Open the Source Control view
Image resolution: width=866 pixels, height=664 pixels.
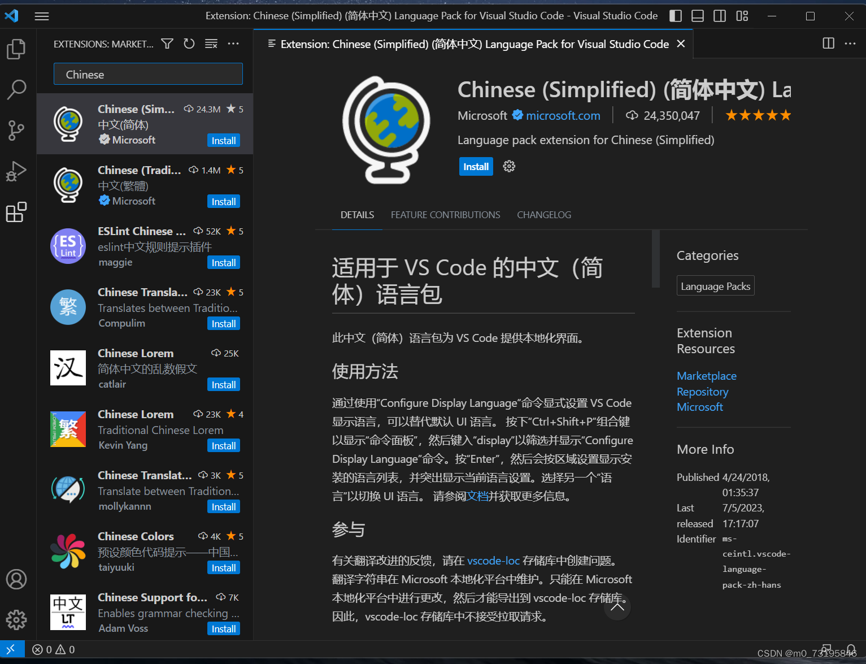coord(16,131)
